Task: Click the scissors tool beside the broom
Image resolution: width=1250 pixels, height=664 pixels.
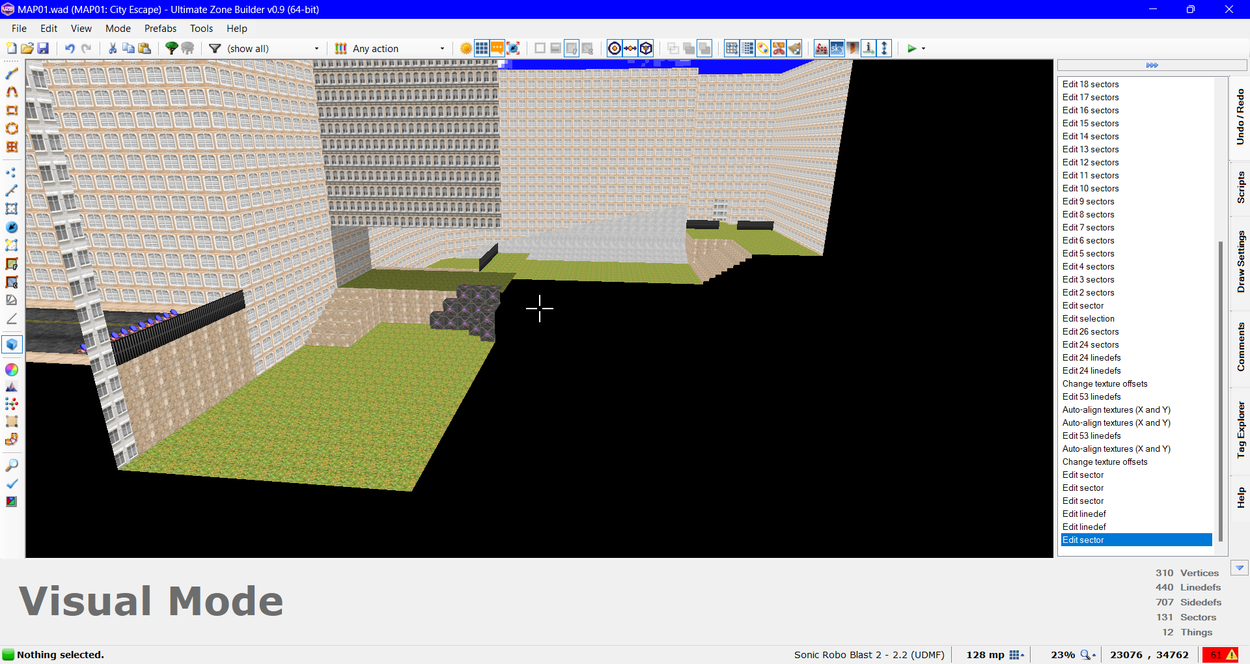Action: [x=779, y=48]
